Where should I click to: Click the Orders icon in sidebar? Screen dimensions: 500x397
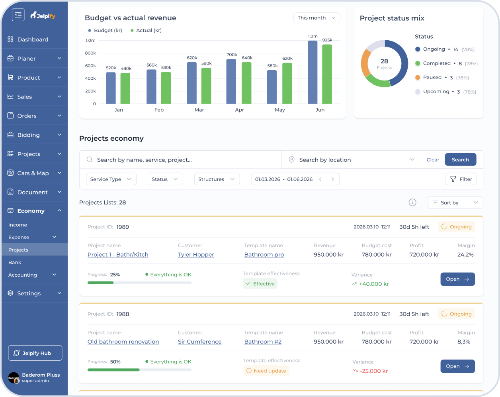click(x=10, y=116)
